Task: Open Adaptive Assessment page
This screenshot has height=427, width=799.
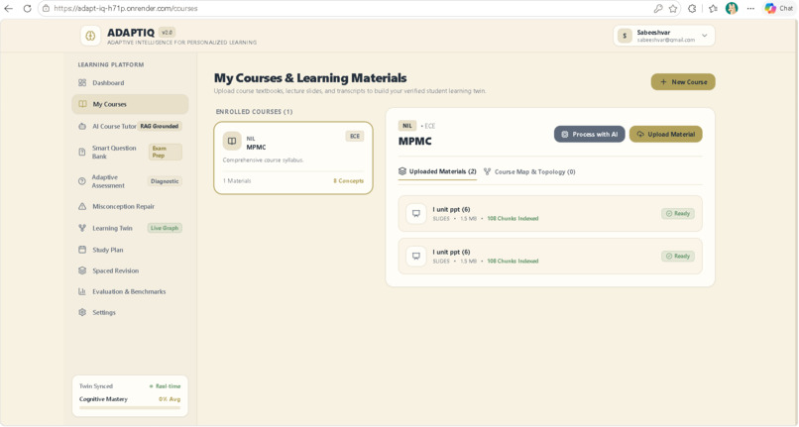Action: click(x=130, y=181)
